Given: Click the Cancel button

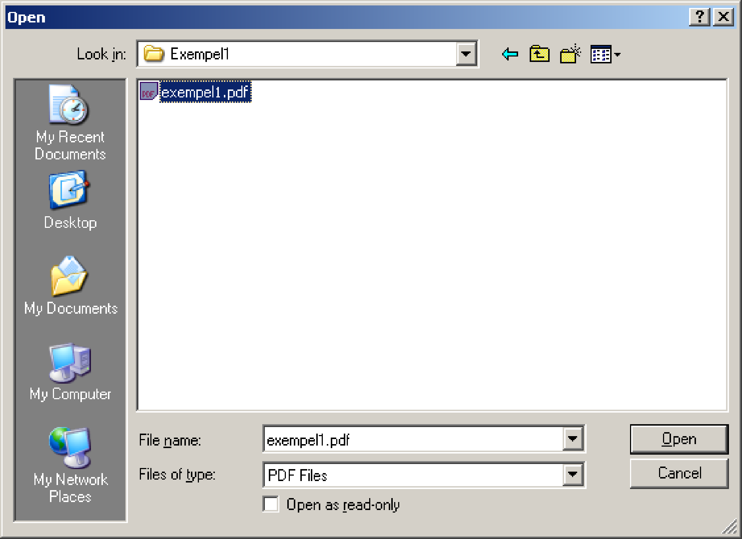Looking at the screenshot, I should point(679,473).
